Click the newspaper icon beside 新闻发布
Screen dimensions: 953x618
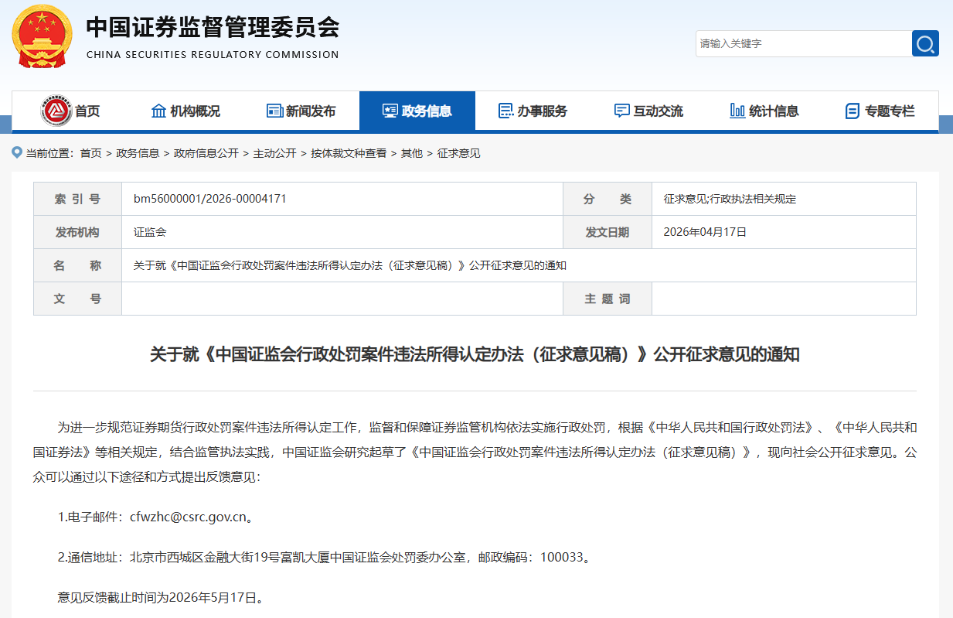pos(274,111)
